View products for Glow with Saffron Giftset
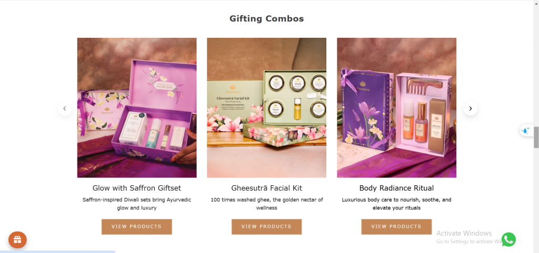The width and height of the screenshot is (539, 253). point(136,227)
